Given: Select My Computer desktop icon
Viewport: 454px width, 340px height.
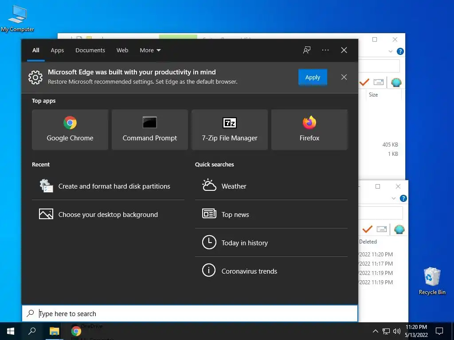Looking at the screenshot, I should coord(17,19).
